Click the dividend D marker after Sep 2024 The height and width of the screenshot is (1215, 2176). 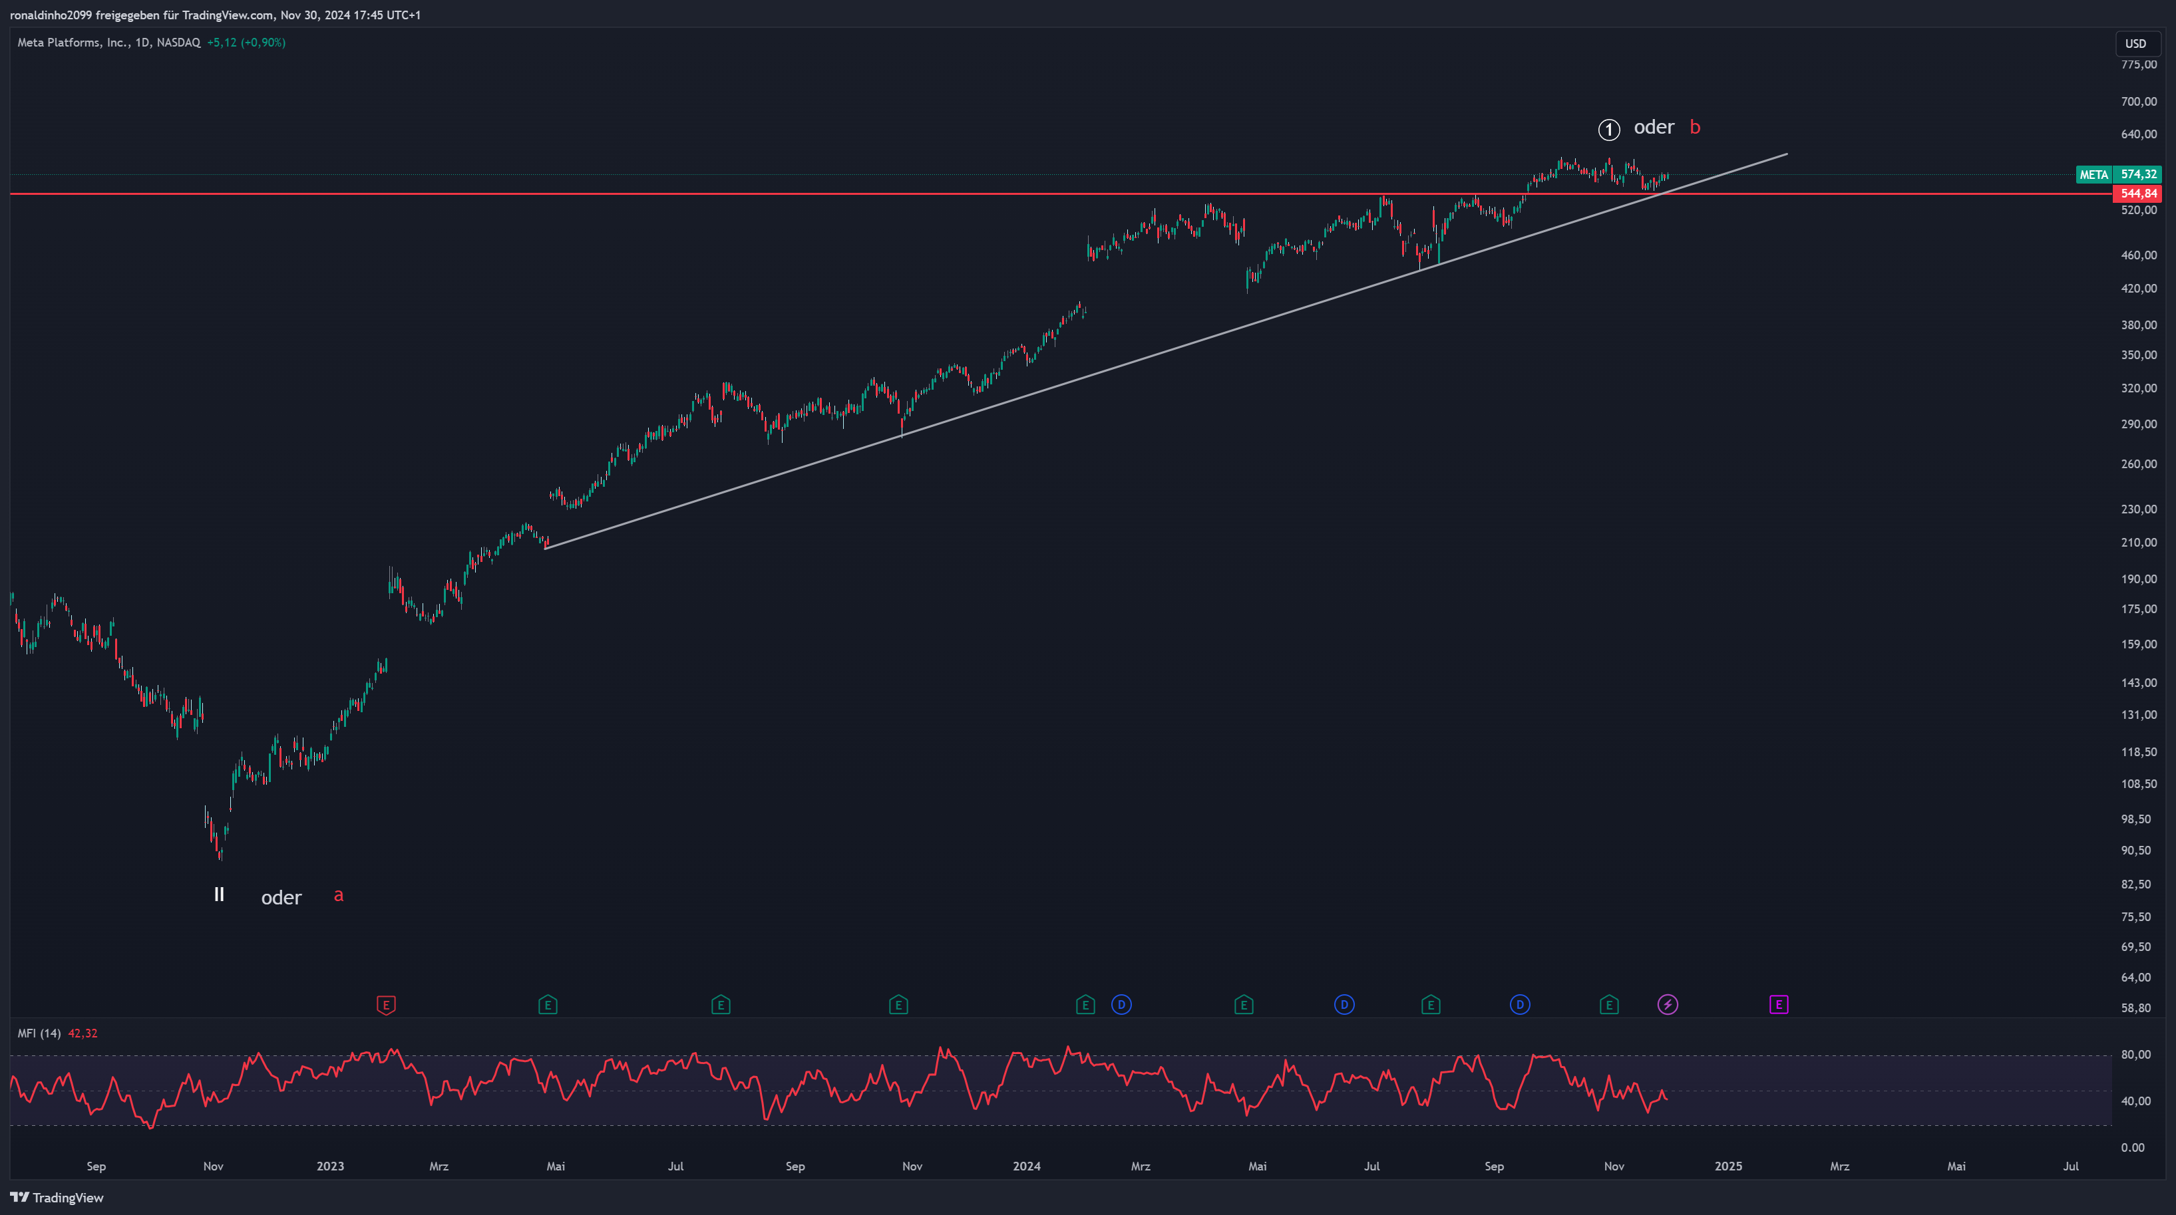1520,1005
